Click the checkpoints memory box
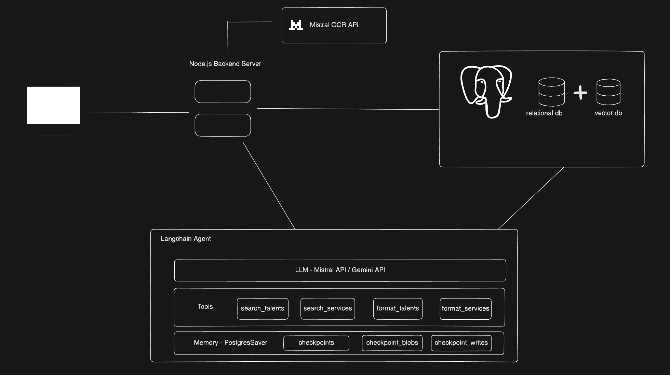The width and height of the screenshot is (670, 375). coord(316,343)
